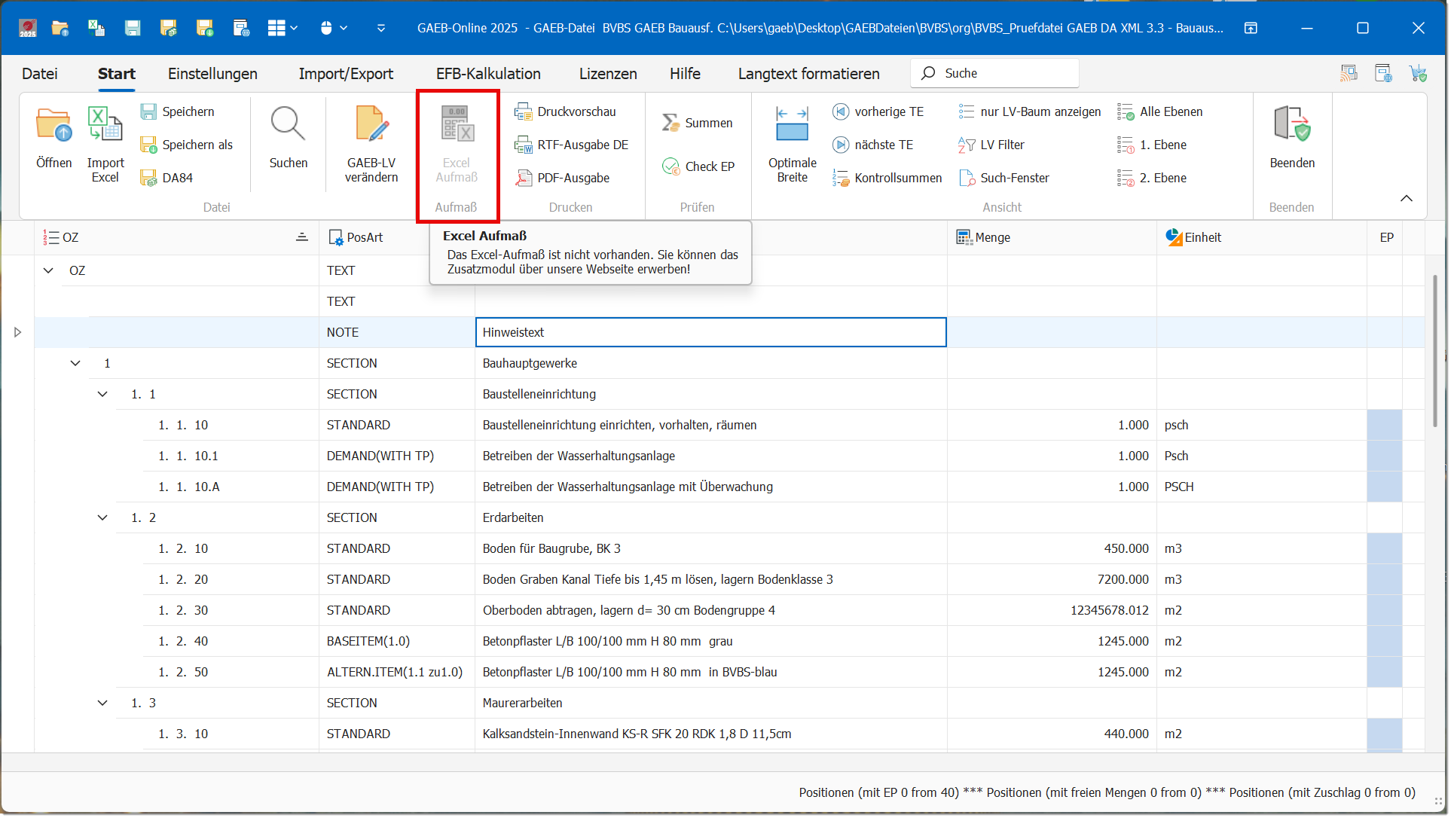Click the Öffnen folder icon

click(53, 125)
